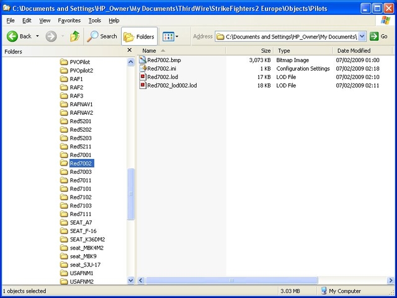Open the Back history dropdown arrow
The width and height of the screenshot is (397, 298).
[37, 36]
